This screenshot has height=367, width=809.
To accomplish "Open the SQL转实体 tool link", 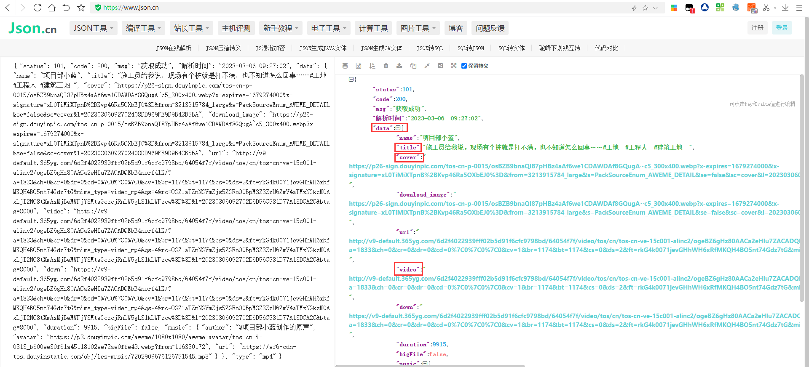I will point(512,48).
